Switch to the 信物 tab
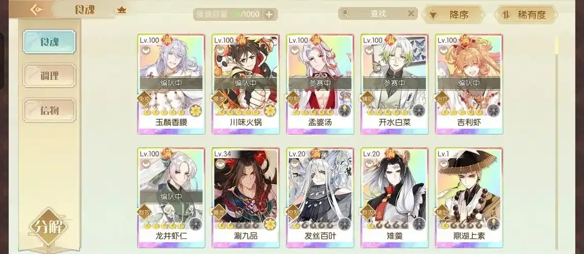This screenshot has width=584, height=254. click(49, 110)
